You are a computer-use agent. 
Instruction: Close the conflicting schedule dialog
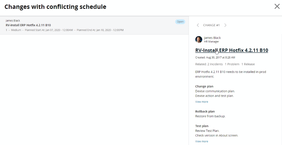click(x=277, y=7)
